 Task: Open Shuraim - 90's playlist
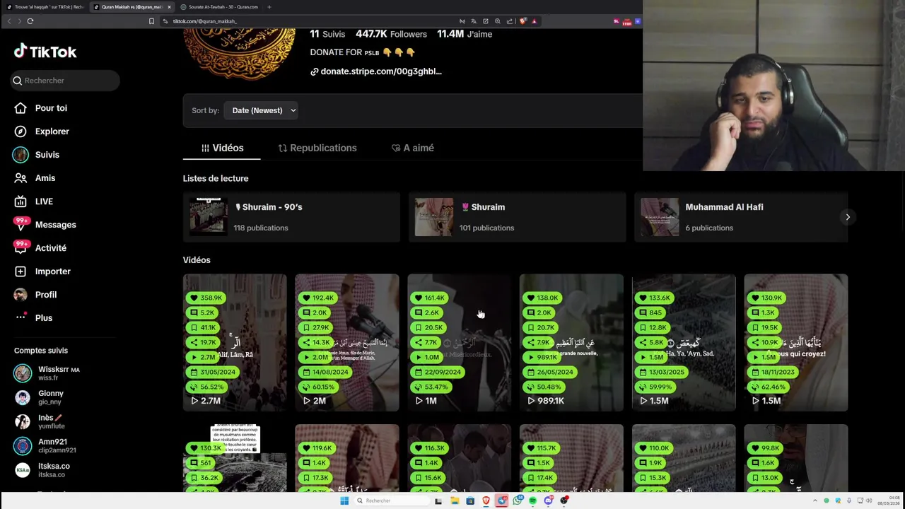point(291,217)
